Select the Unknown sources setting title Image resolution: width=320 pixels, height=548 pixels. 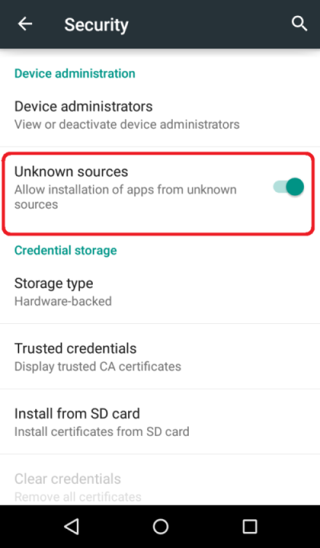[71, 172]
